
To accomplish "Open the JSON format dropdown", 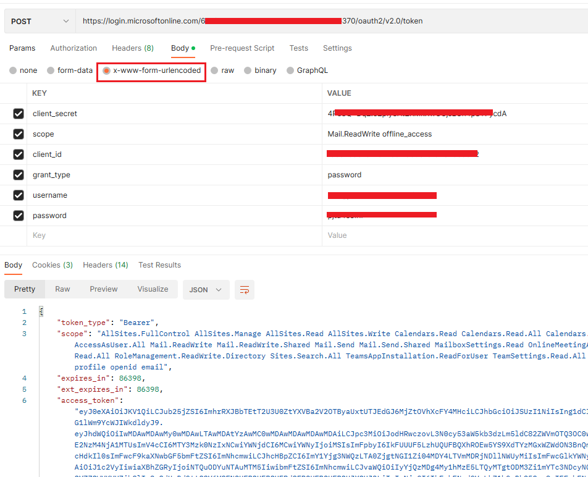I will (206, 290).
